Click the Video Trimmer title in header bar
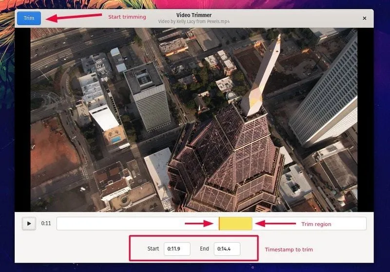The width and height of the screenshot is (390, 272). (x=194, y=15)
